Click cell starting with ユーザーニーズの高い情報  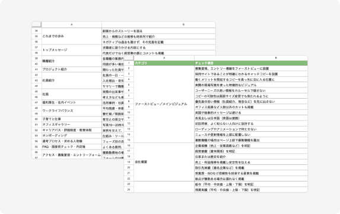pyautogui.click(x=251, y=90)
